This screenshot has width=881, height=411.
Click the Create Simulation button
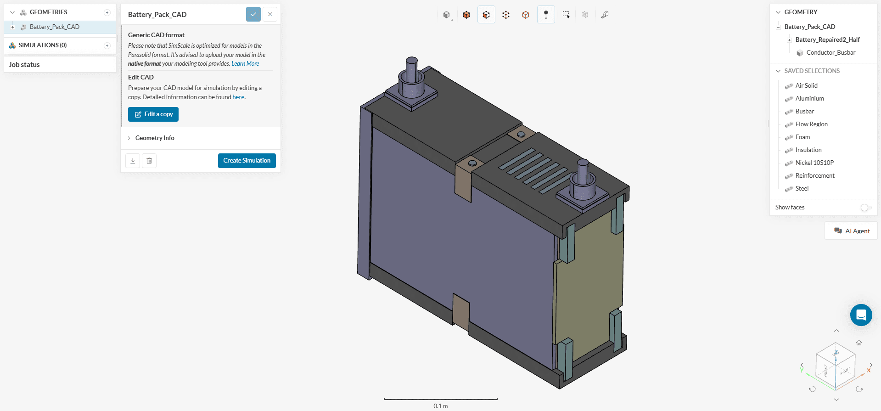(x=247, y=161)
